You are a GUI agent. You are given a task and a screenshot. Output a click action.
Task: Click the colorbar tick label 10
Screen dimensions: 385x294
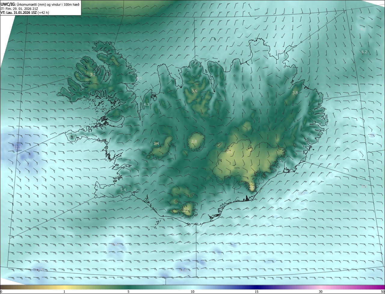pos(192,292)
